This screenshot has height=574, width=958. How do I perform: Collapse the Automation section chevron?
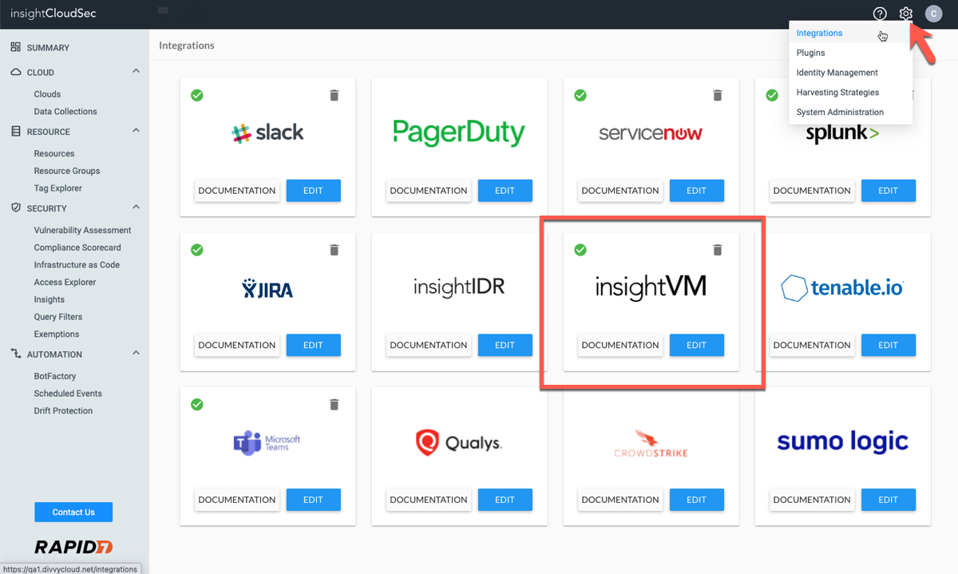coord(136,353)
